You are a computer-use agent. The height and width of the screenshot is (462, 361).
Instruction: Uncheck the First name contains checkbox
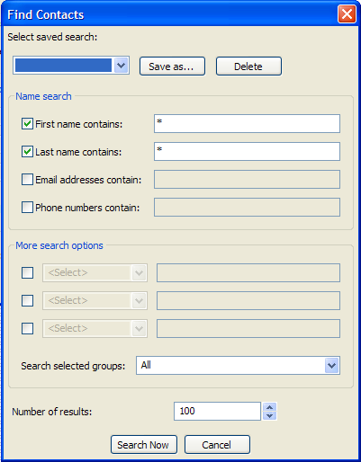click(27, 124)
